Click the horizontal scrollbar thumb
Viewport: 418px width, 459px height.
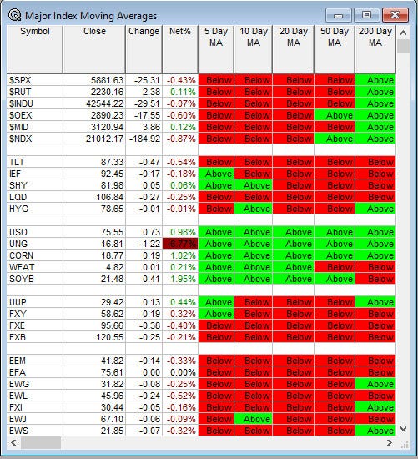click(41, 443)
